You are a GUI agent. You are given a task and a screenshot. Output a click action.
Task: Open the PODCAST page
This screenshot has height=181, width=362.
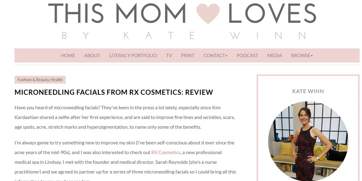[x=247, y=55]
